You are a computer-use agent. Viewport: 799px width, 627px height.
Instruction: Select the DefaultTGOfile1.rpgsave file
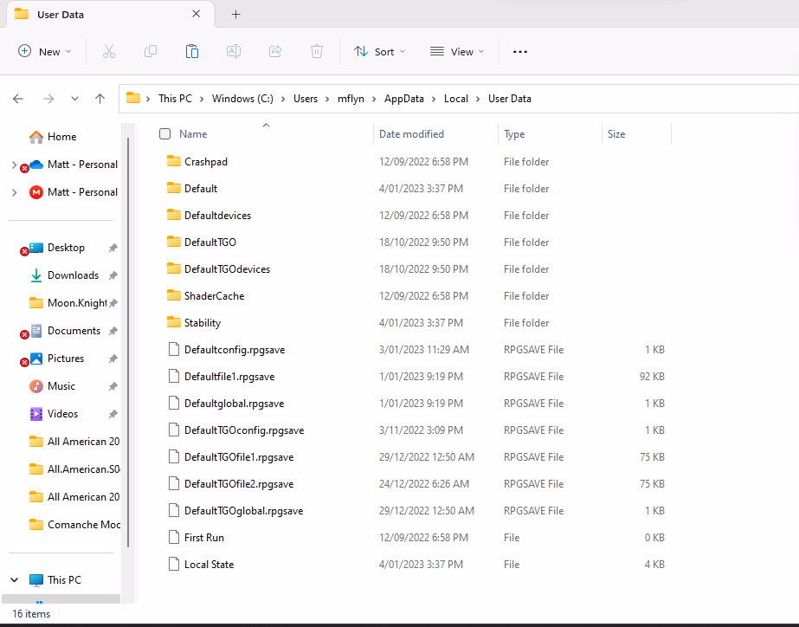(x=239, y=457)
